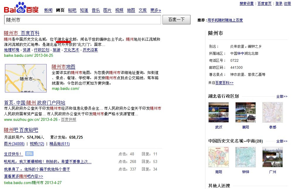Open the 随州市_百度百科 result link
294x189 pixels.
click(x=22, y=33)
